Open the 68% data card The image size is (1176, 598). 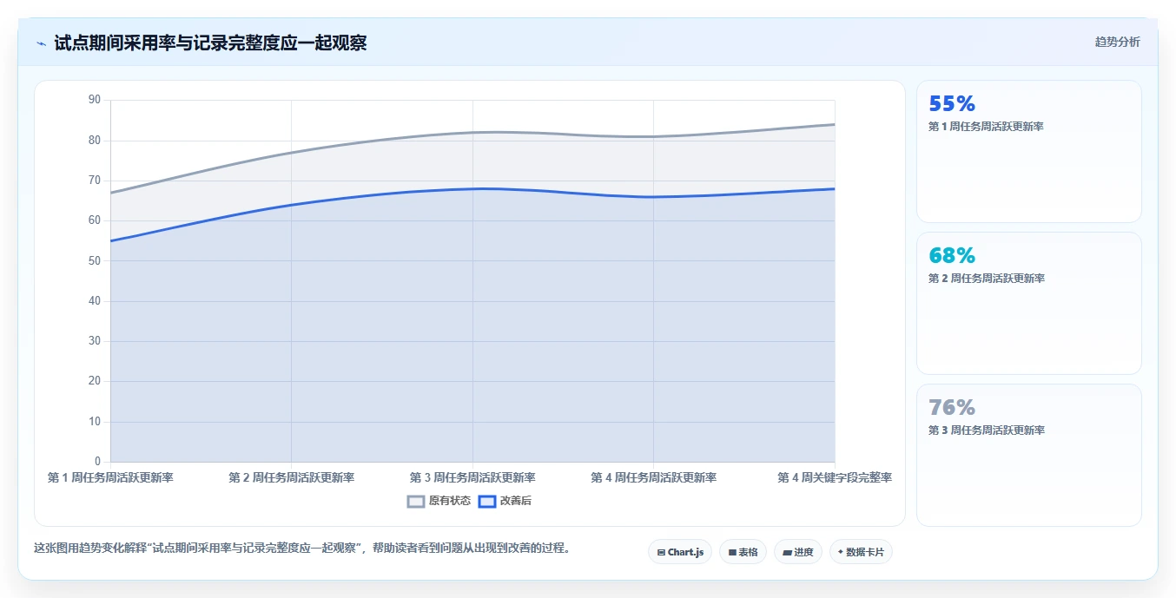[1028, 303]
